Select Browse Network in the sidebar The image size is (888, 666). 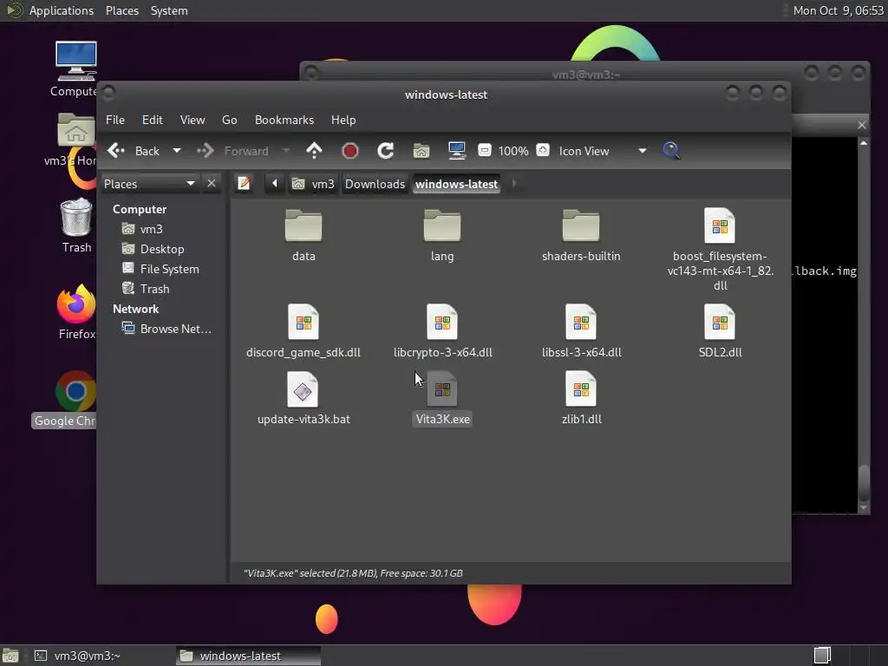[175, 329]
